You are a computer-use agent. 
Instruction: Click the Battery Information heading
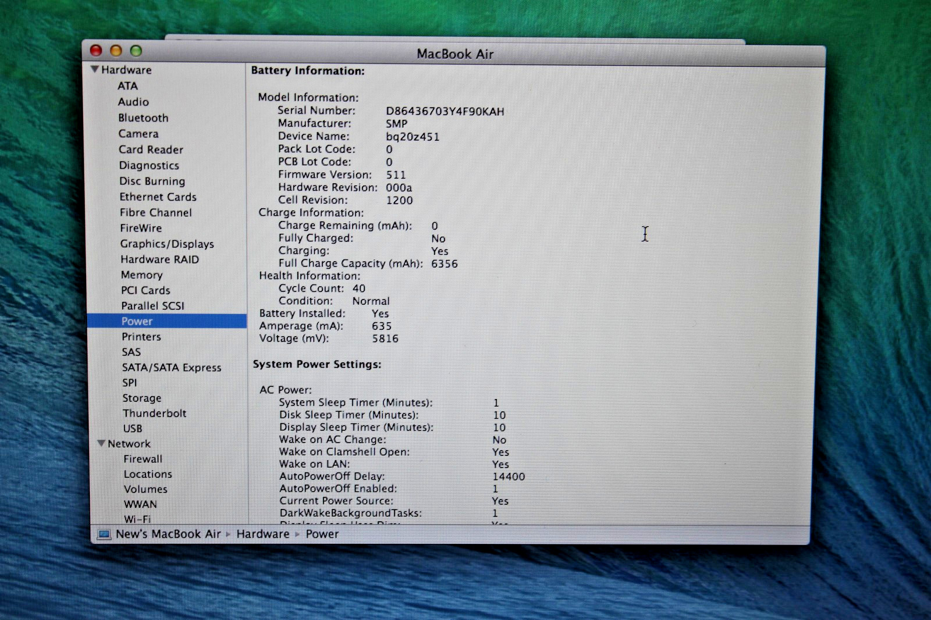point(308,70)
